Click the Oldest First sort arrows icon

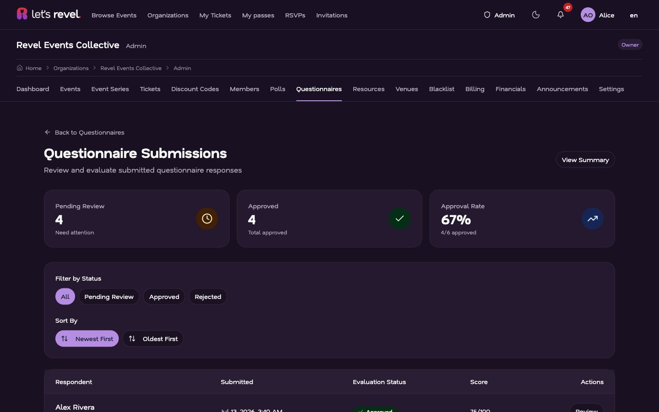click(x=132, y=339)
